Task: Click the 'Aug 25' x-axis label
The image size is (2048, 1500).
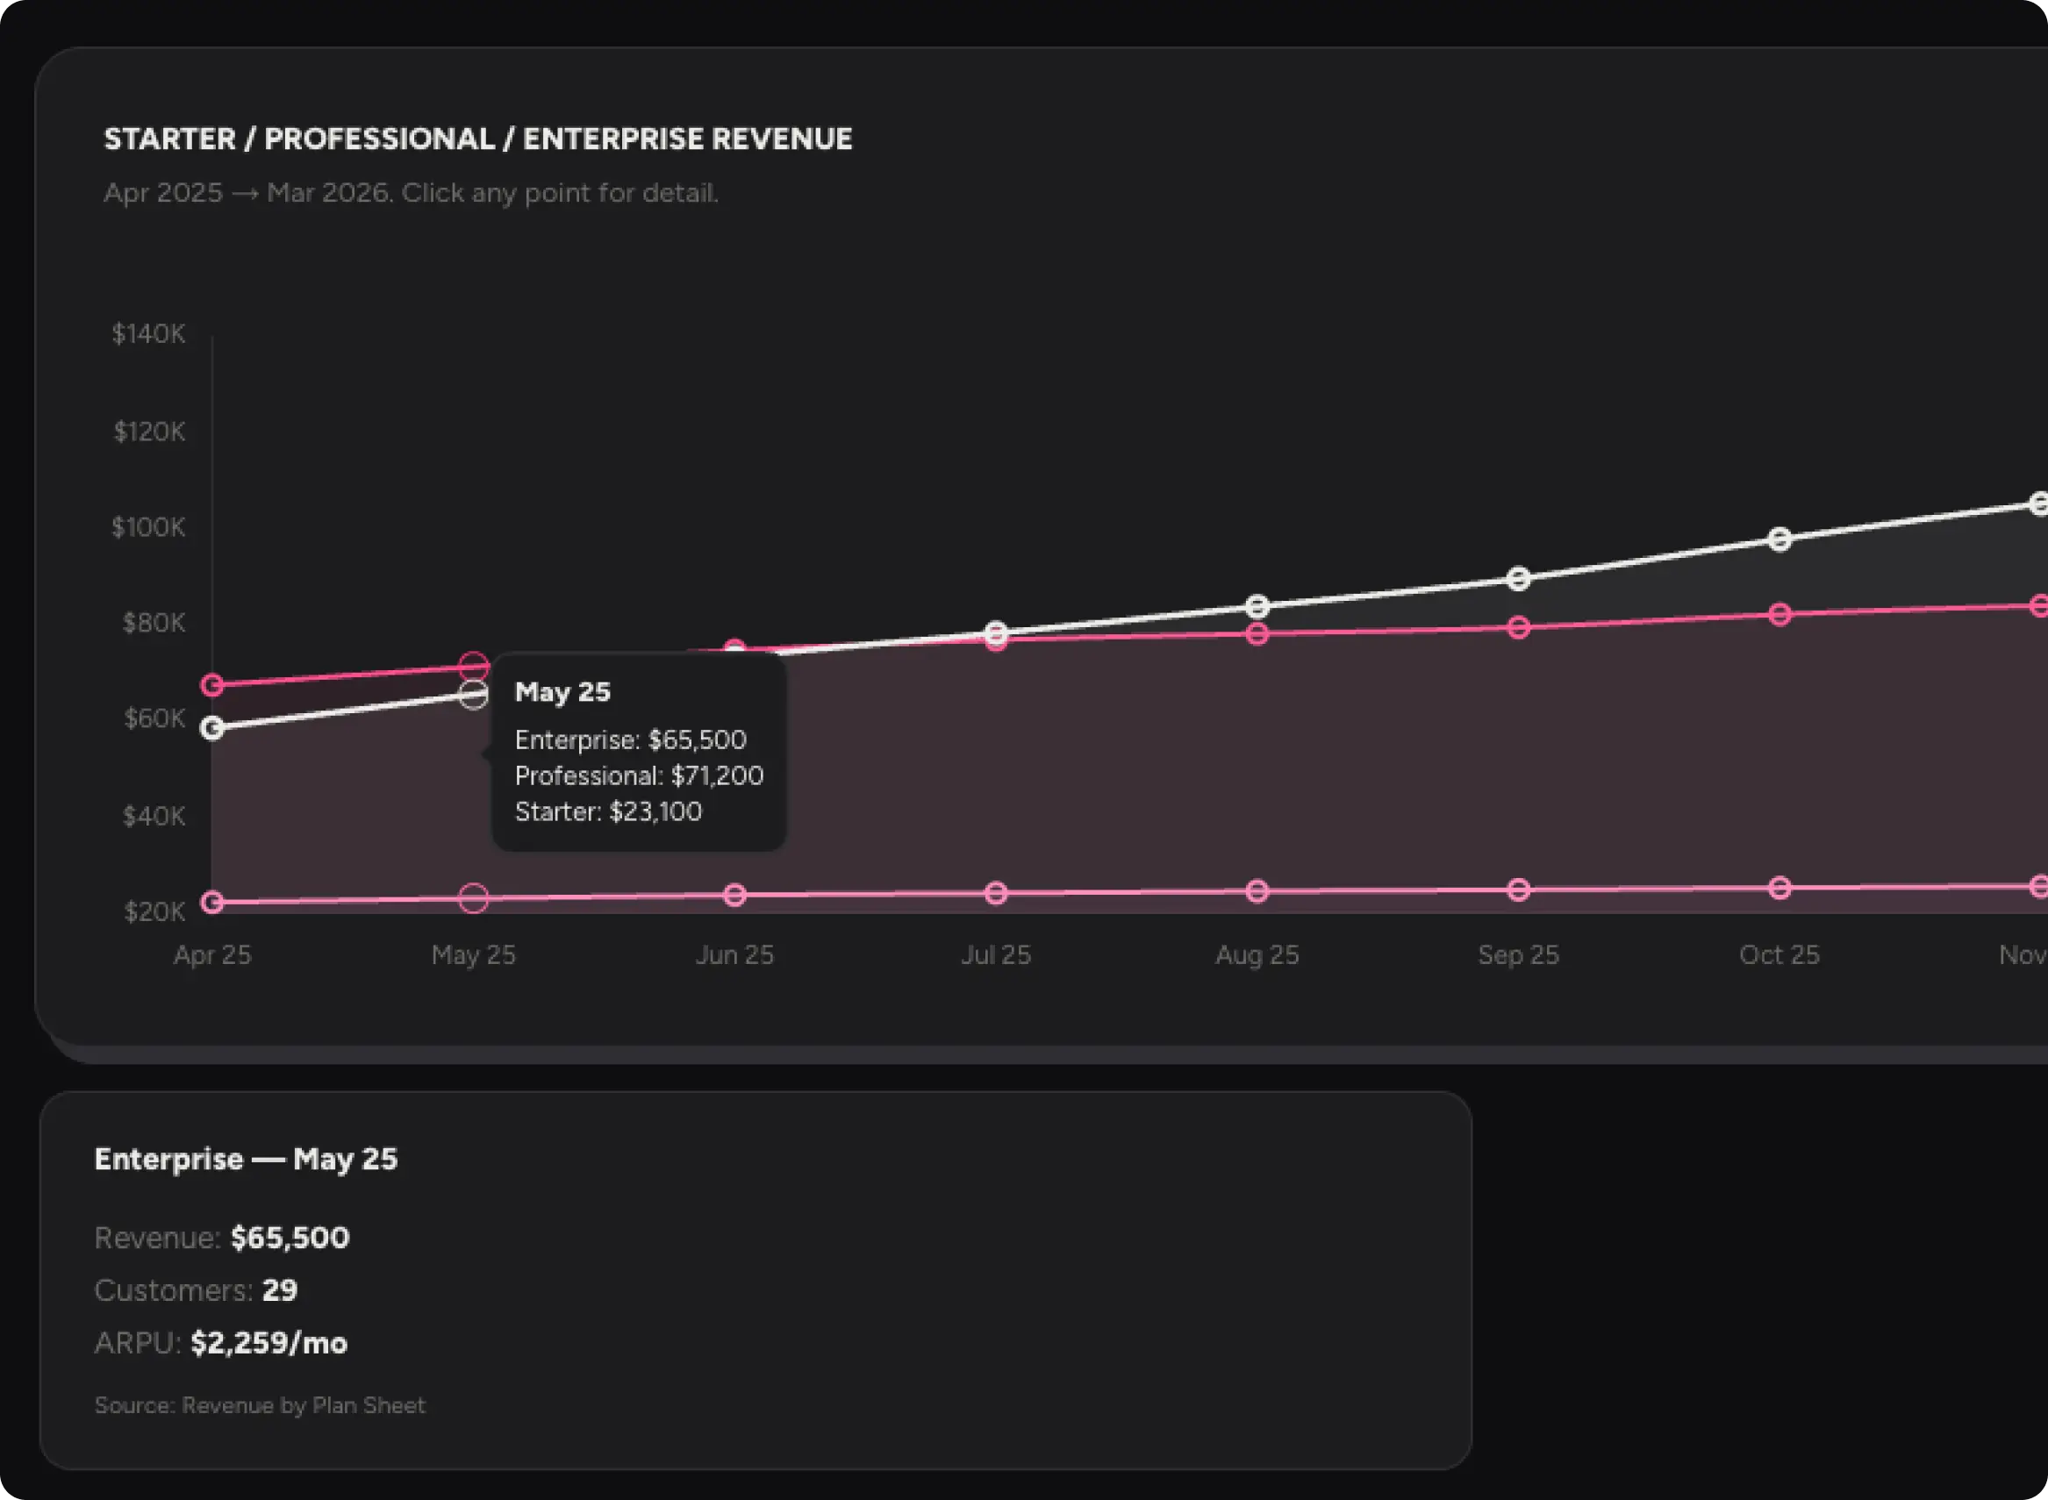Action: (x=1257, y=955)
